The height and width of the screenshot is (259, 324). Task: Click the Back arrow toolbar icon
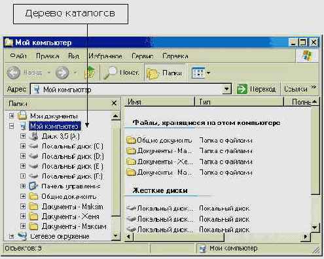[x=14, y=73]
